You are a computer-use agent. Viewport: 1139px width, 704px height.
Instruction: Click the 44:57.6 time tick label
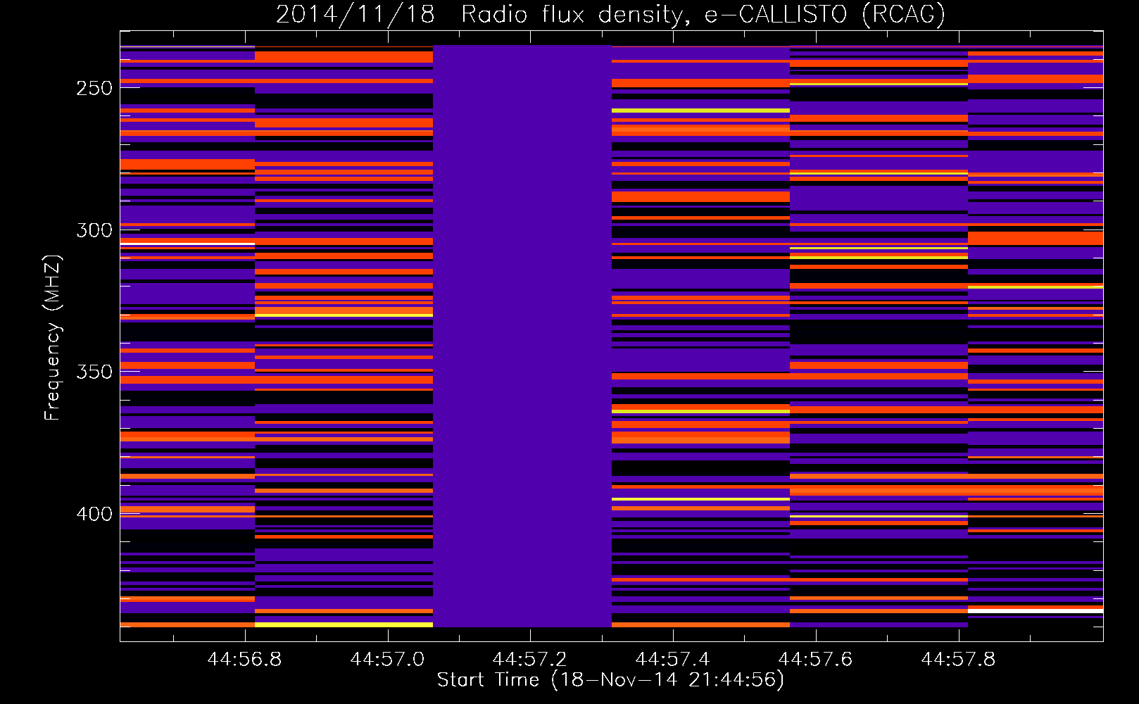click(x=815, y=659)
